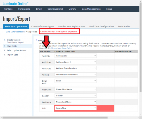The width and height of the screenshot is (142, 119).
Task: Click the vertical scrollbar thumb
Action: [x=141, y=48]
